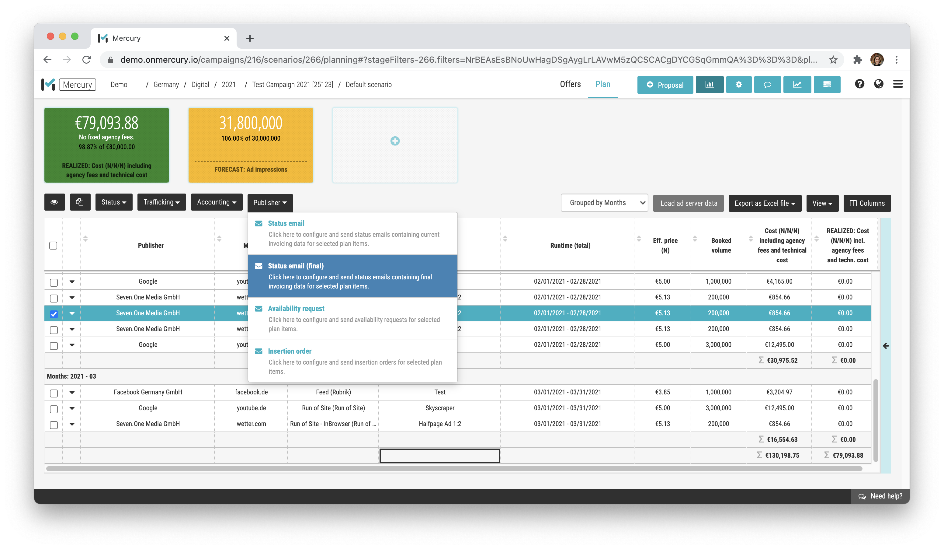Open the line graph icon button
The height and width of the screenshot is (549, 944).
[797, 85]
